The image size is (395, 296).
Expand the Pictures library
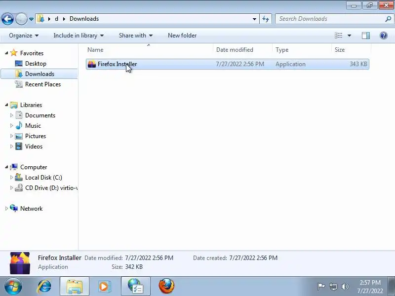[11, 136]
